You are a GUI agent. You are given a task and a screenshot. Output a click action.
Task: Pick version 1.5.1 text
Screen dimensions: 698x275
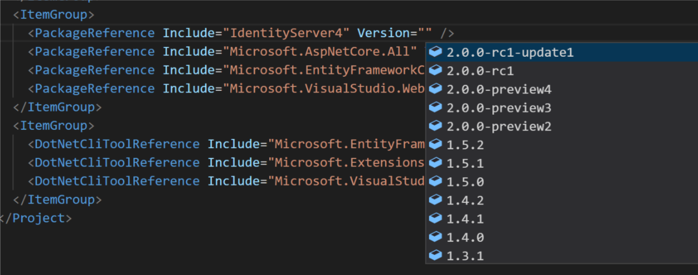click(465, 163)
